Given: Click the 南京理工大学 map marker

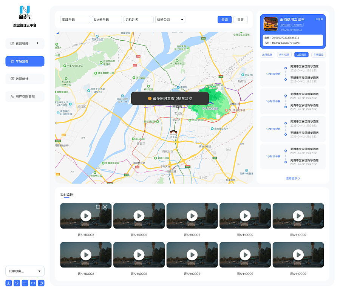Looking at the screenshot, I should point(212,129).
